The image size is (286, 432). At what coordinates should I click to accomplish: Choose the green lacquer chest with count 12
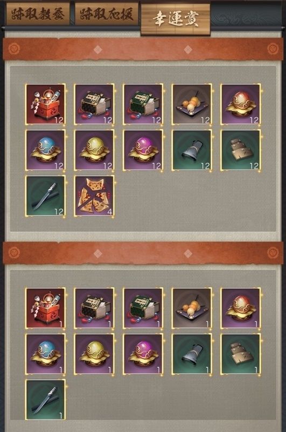coord(143,104)
